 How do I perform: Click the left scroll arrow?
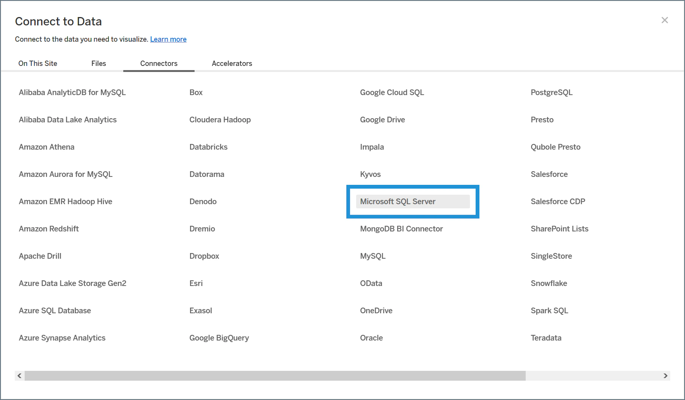coord(19,376)
